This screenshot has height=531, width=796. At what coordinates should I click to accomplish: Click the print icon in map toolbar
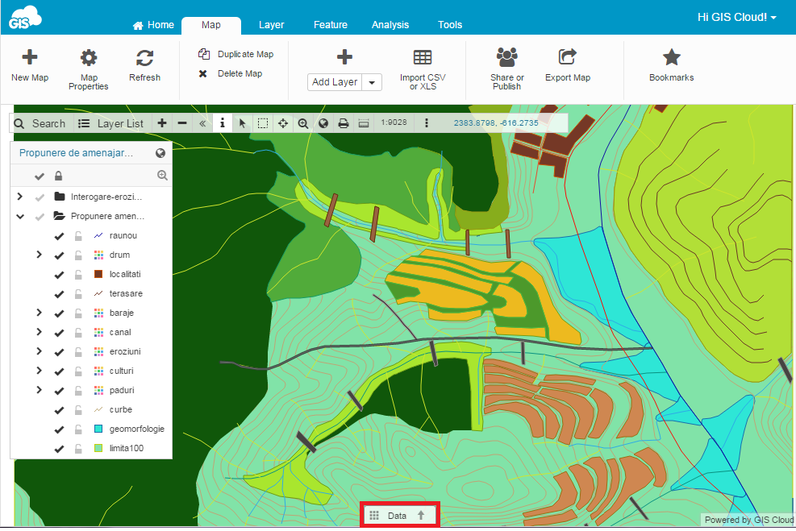click(344, 123)
